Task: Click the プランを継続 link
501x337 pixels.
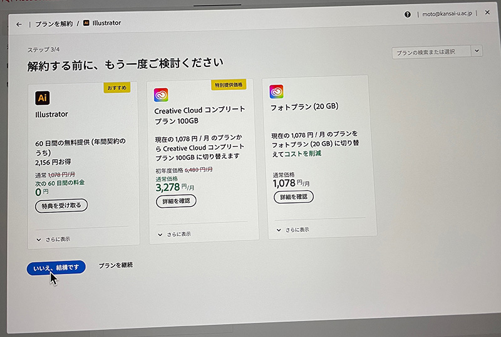Action: pos(116,265)
